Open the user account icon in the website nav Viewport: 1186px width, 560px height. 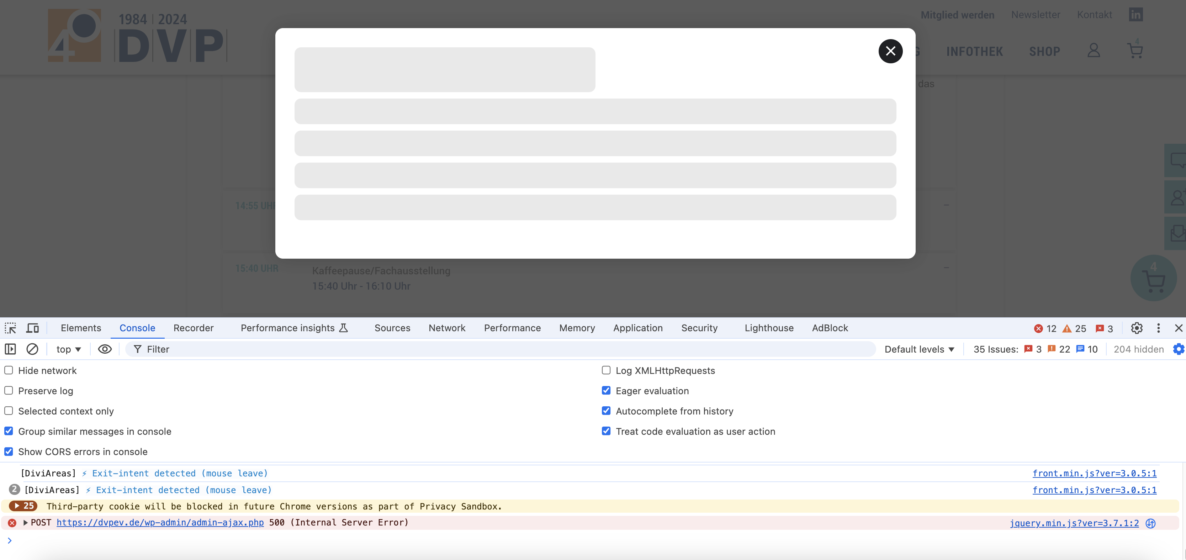tap(1094, 51)
